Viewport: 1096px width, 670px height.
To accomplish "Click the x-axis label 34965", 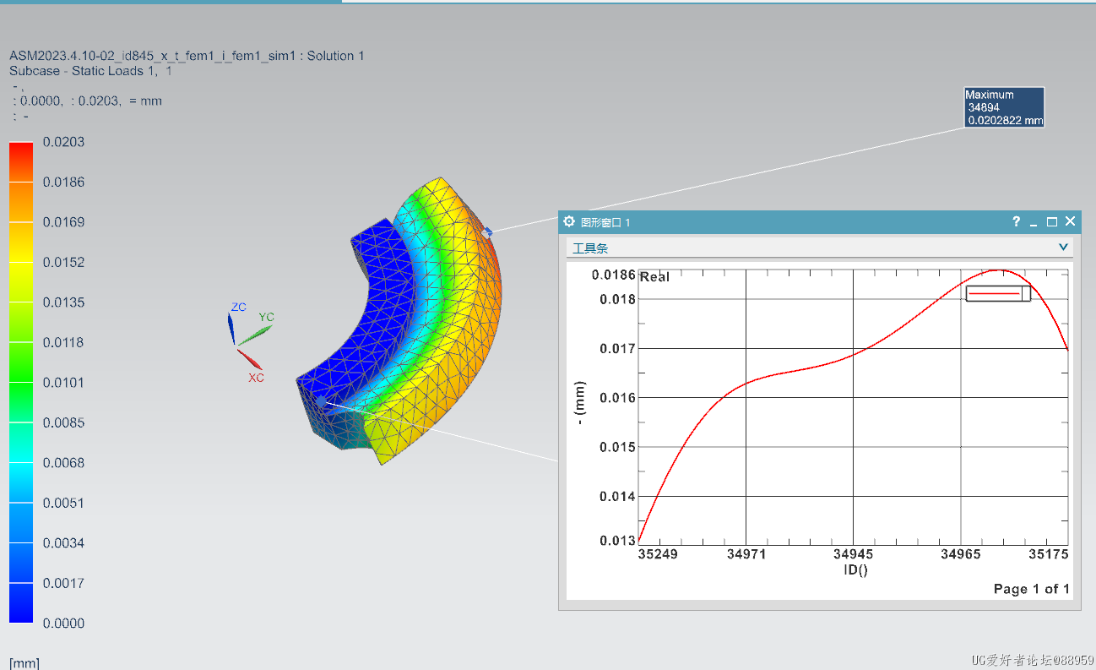I will [961, 555].
